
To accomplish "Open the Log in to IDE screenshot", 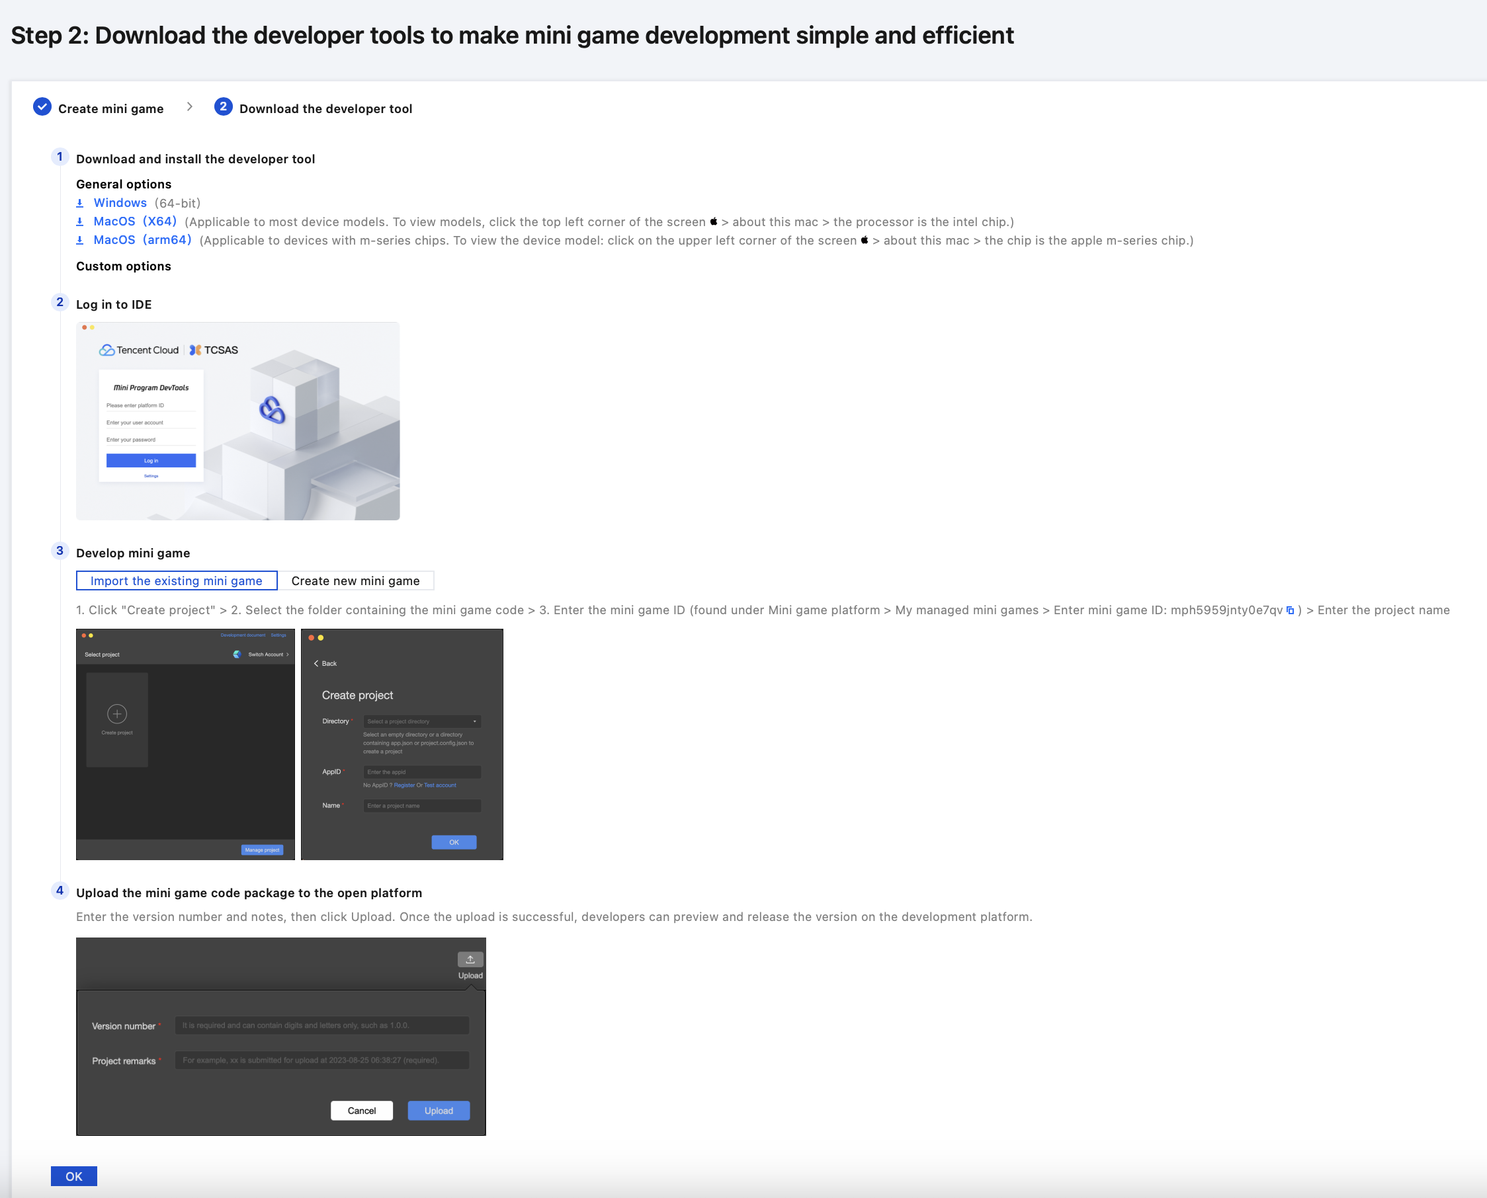I will tap(237, 421).
